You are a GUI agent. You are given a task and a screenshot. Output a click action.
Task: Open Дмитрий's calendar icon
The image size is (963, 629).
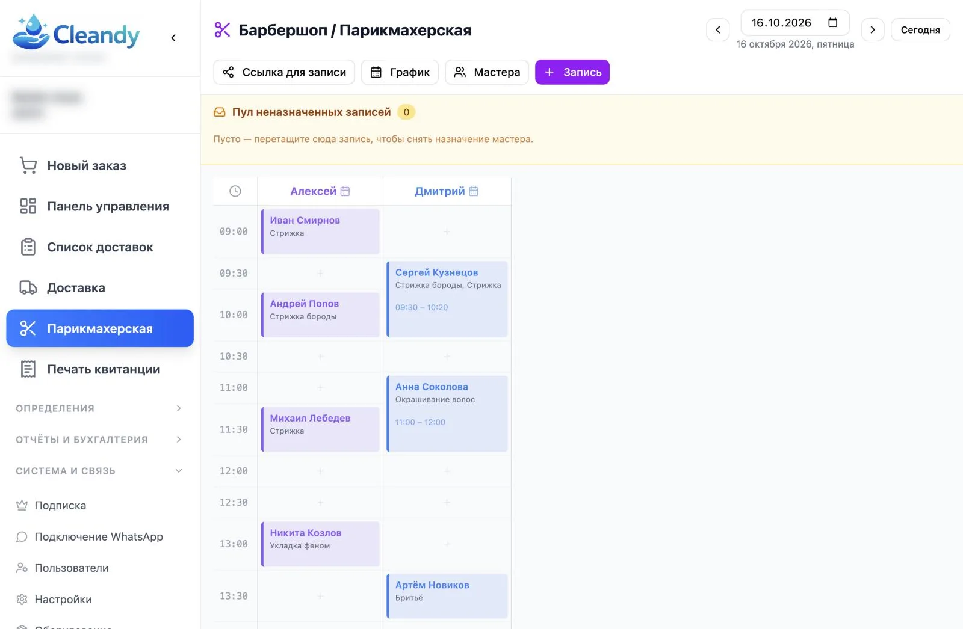(x=474, y=191)
